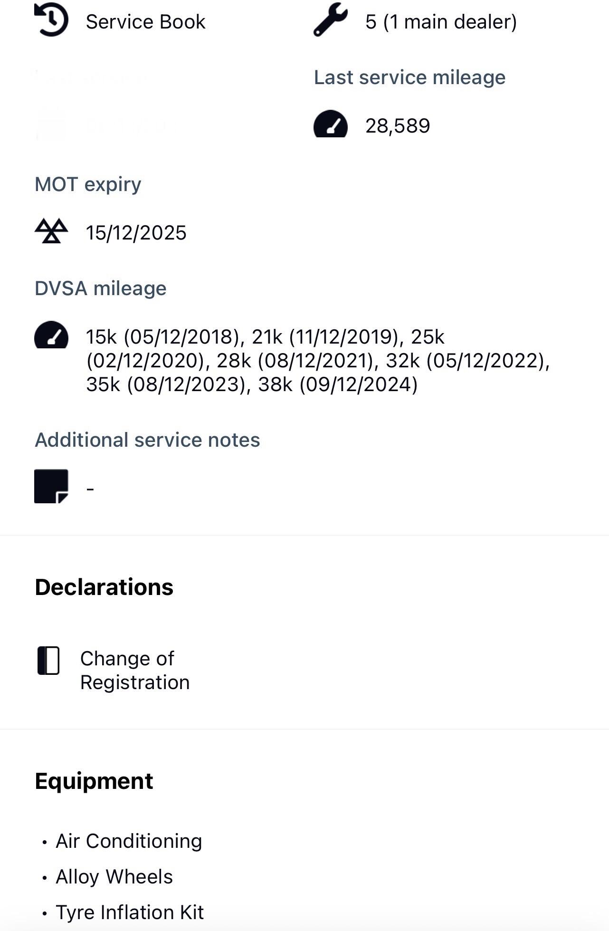Select the Change of Registration declaration

135,671
